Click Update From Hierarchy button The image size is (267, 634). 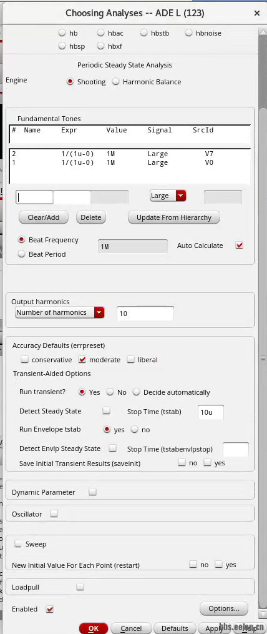click(174, 217)
